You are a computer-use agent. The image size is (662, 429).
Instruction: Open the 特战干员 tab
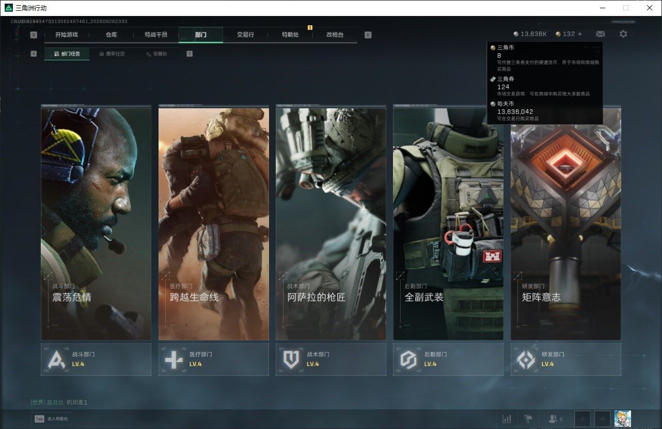[x=156, y=35]
